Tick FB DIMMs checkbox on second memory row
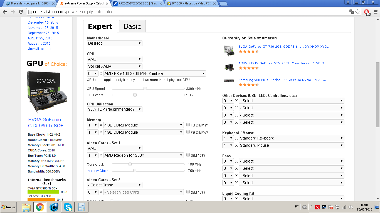This screenshot has height=213, width=380. 188,132
